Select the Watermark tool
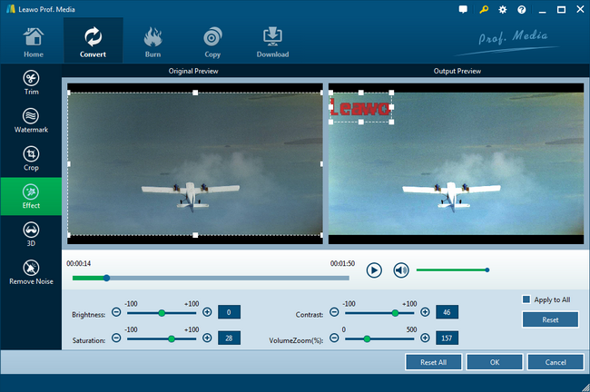 31,122
